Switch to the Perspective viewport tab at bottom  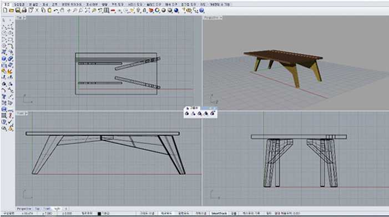point(24,209)
